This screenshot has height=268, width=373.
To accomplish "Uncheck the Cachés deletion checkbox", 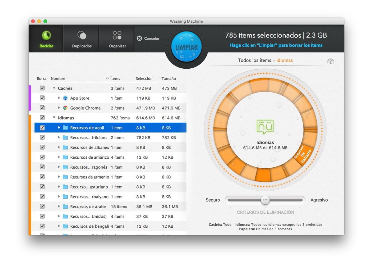I will (42, 88).
